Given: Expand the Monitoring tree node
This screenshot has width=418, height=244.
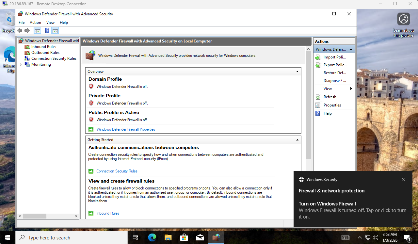Looking at the screenshot, I should [21, 65].
